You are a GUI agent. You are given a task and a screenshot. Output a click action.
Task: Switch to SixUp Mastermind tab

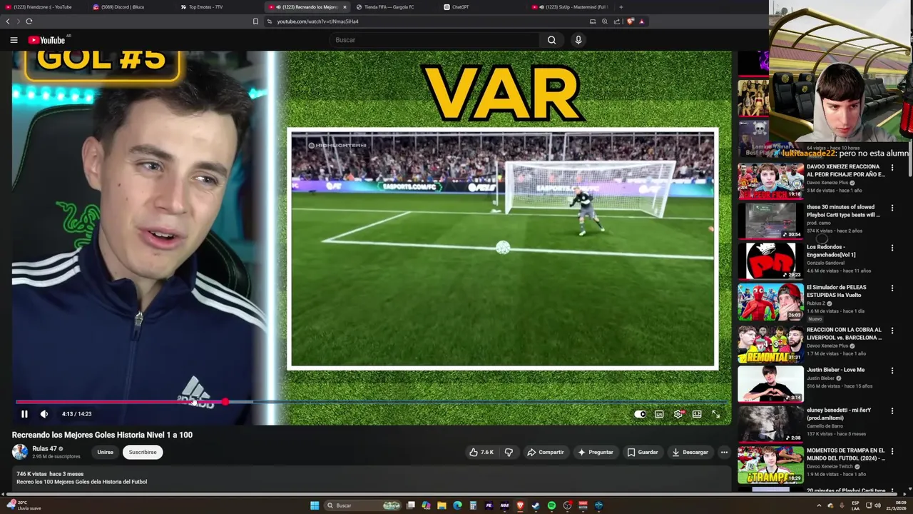point(571,7)
